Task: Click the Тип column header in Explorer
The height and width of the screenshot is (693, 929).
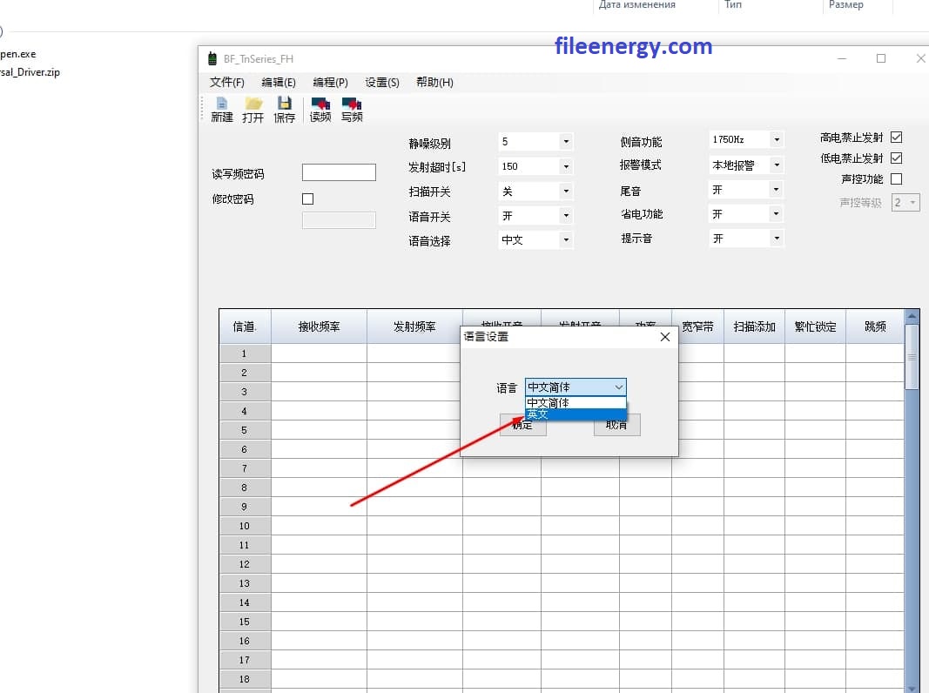Action: click(733, 4)
